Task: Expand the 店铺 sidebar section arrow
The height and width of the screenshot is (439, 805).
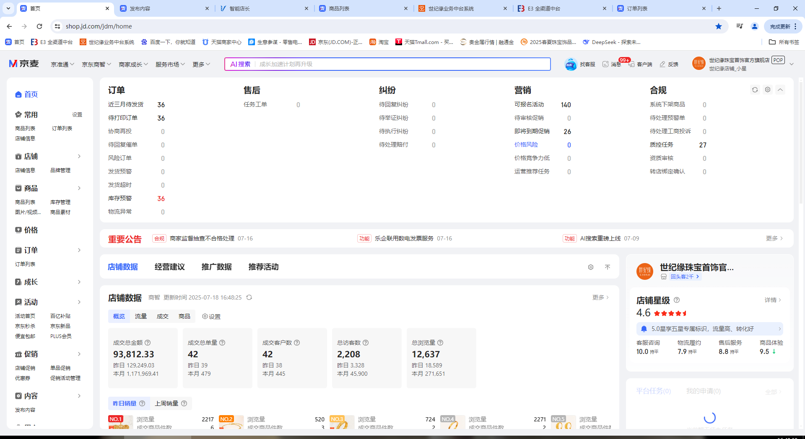Action: (79, 156)
